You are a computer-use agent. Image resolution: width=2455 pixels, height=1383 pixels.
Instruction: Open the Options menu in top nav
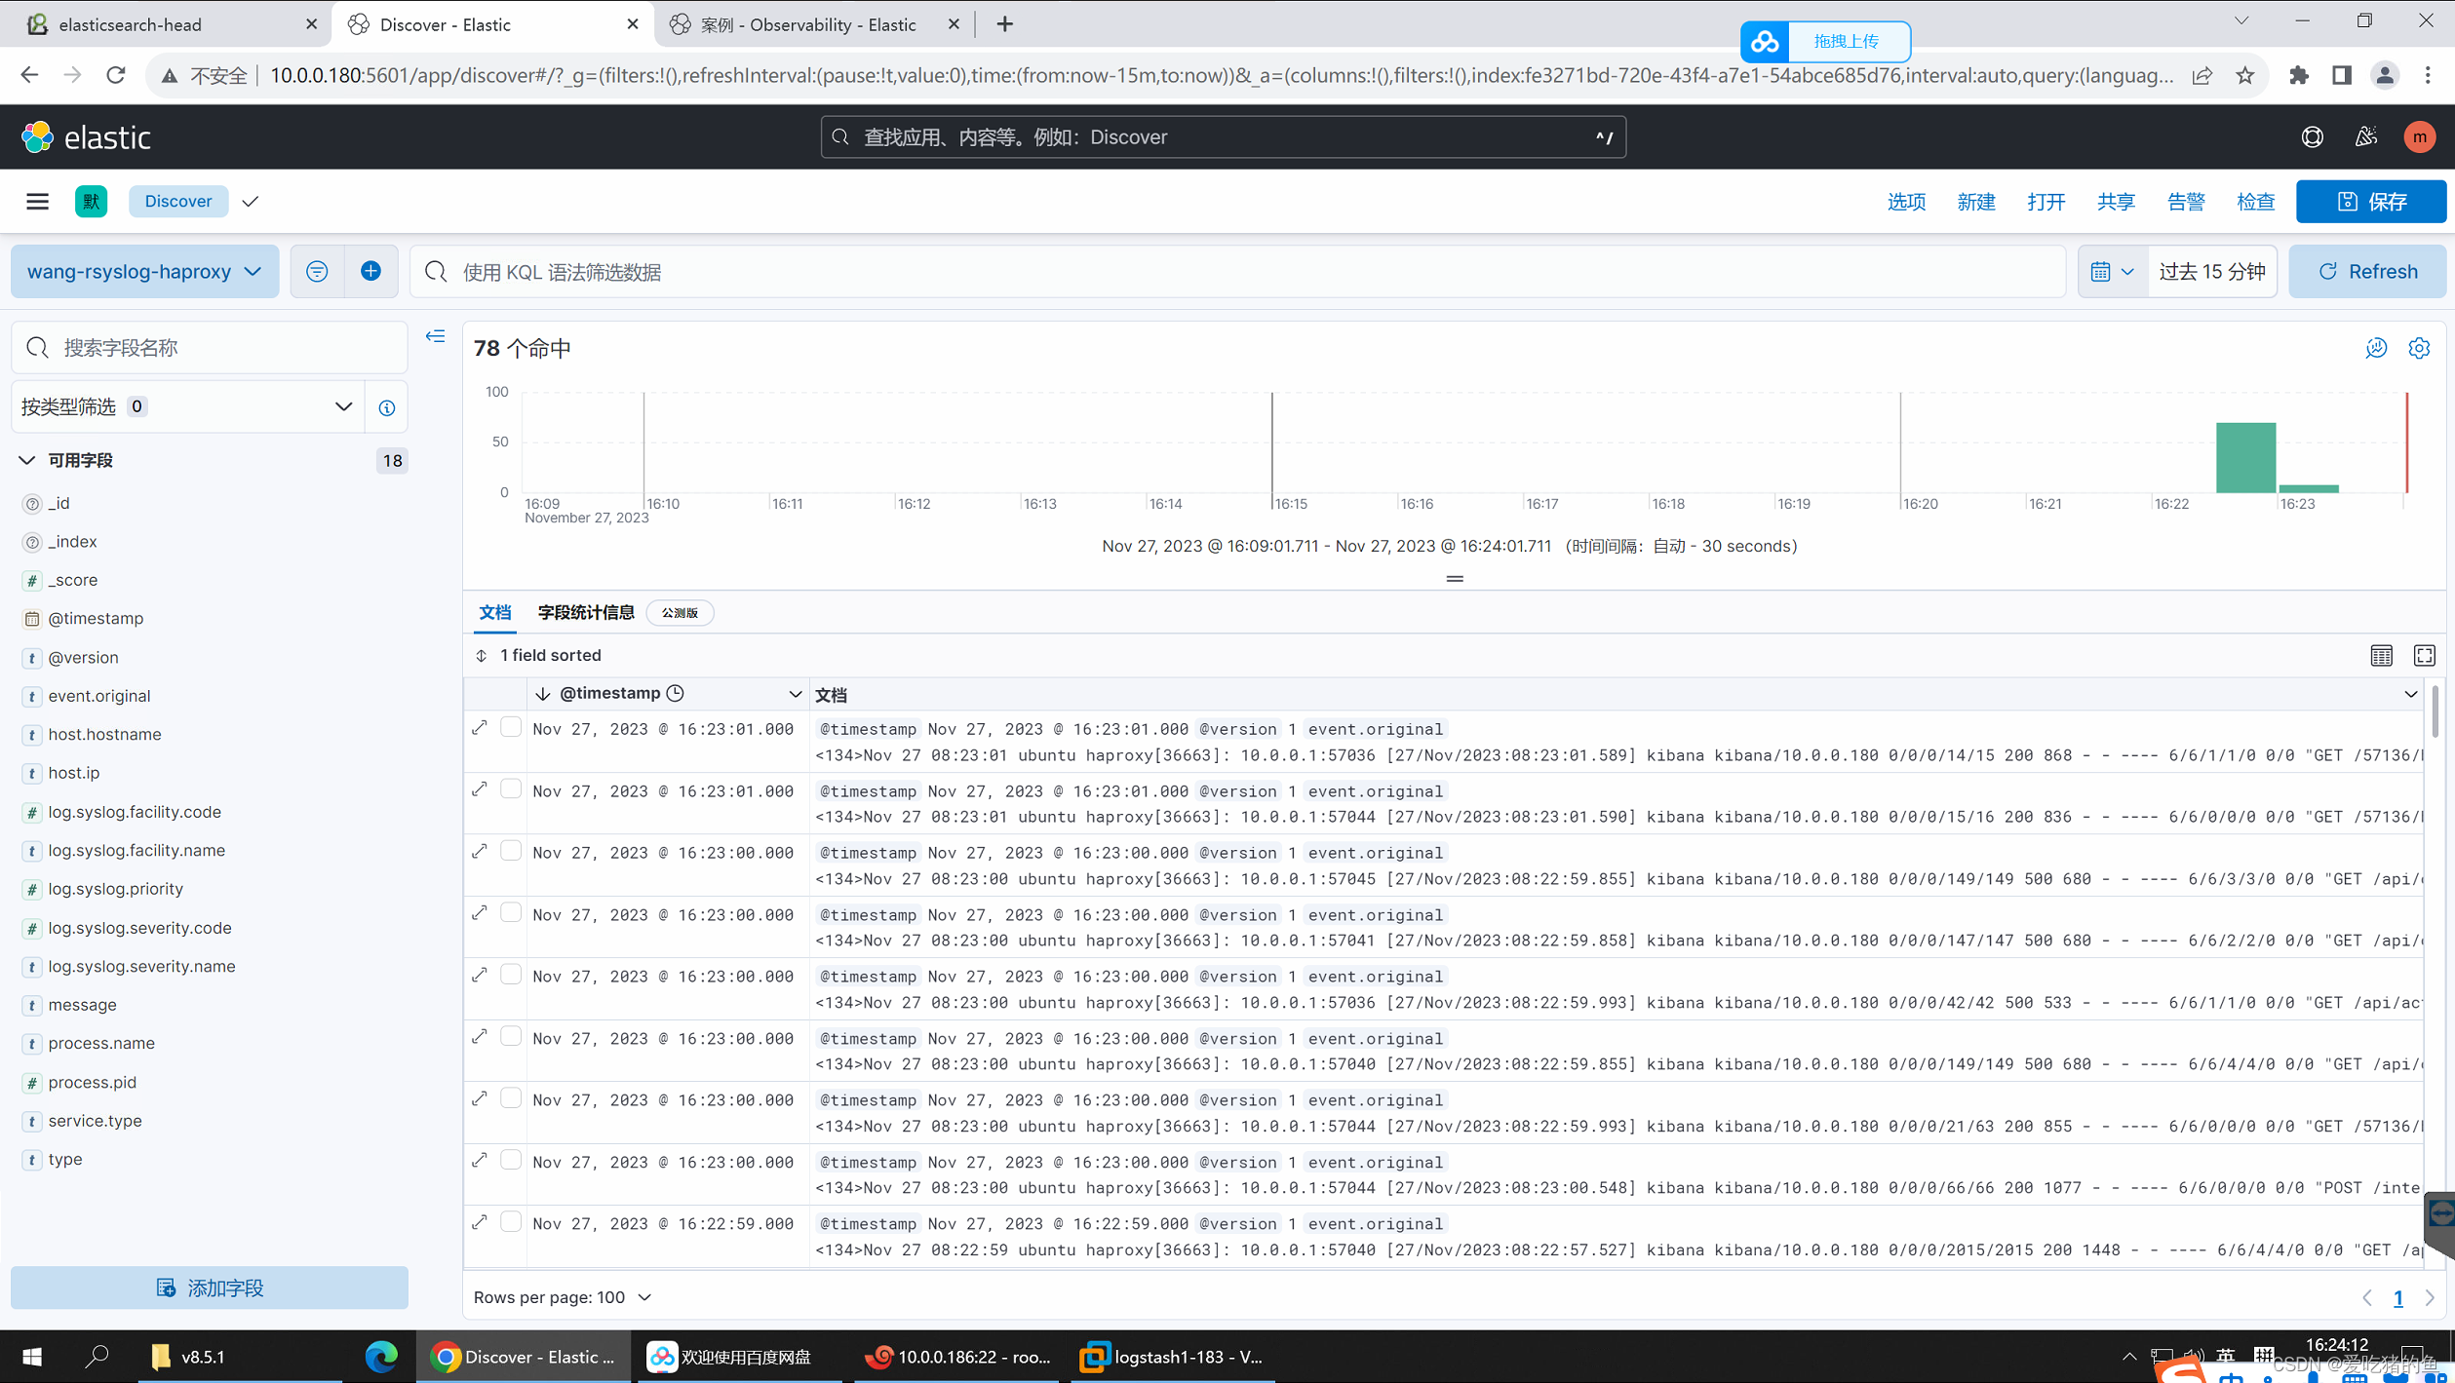(x=1906, y=202)
